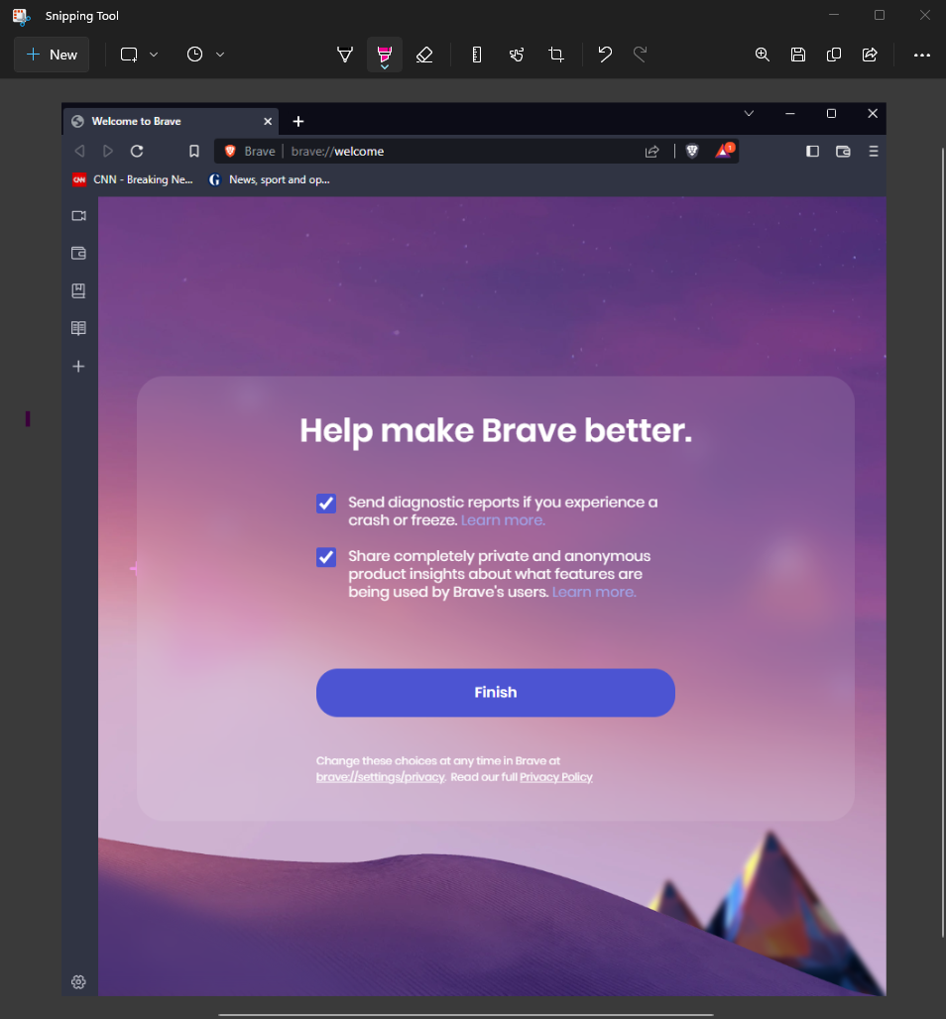Select the Welcome to Brave tab
The height and width of the screenshot is (1019, 946).
pos(171,122)
